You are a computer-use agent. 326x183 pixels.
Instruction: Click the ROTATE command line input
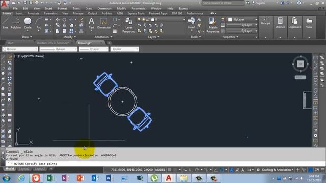click(166, 164)
